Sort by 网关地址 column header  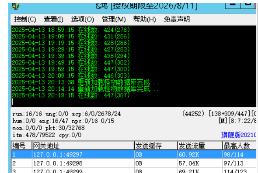click(83, 146)
